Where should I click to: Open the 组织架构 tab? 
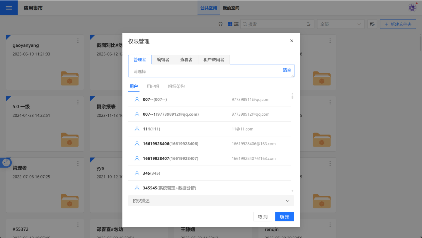pyautogui.click(x=176, y=86)
